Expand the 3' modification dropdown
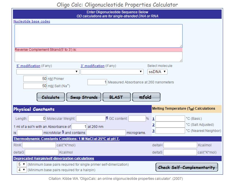The height and width of the screenshot is (181, 234). click(112, 72)
